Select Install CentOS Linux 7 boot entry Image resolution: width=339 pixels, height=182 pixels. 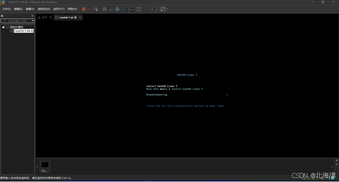pos(162,86)
